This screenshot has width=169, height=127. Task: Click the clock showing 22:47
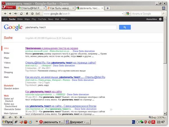coord(161,122)
